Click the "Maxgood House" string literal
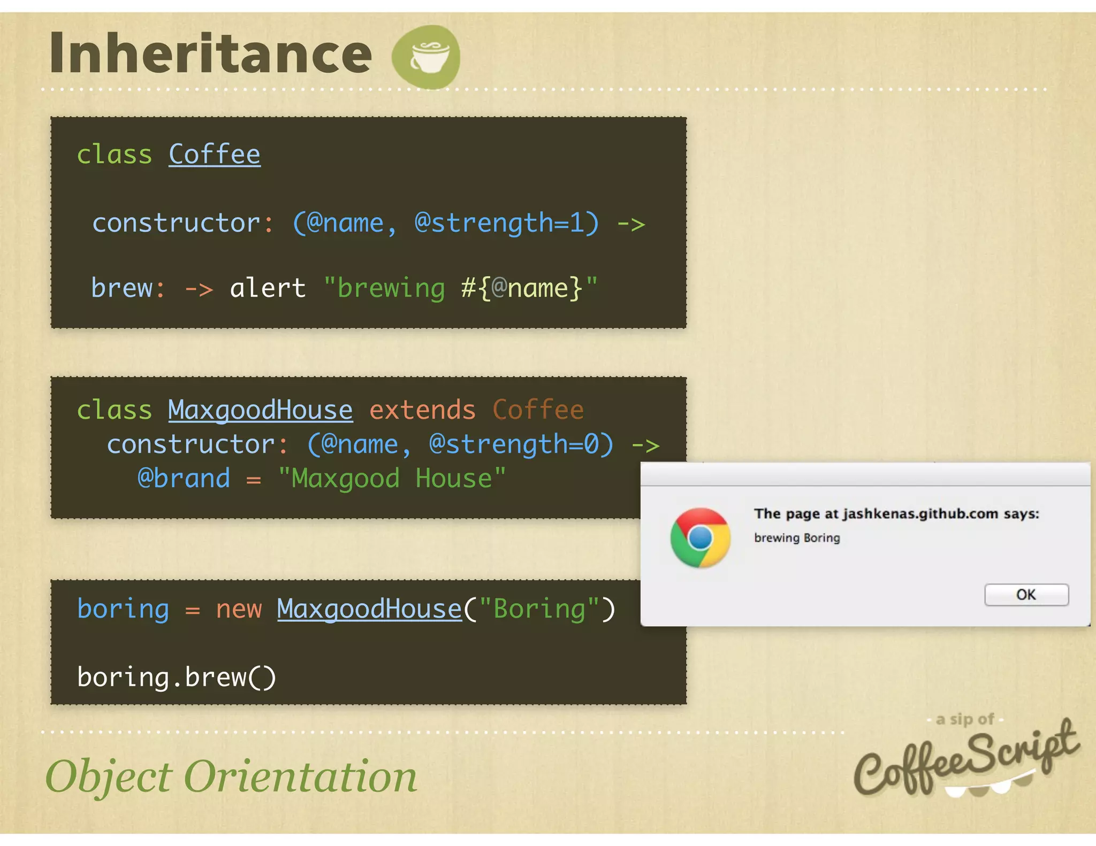Image resolution: width=1096 pixels, height=846 pixels. [x=392, y=478]
